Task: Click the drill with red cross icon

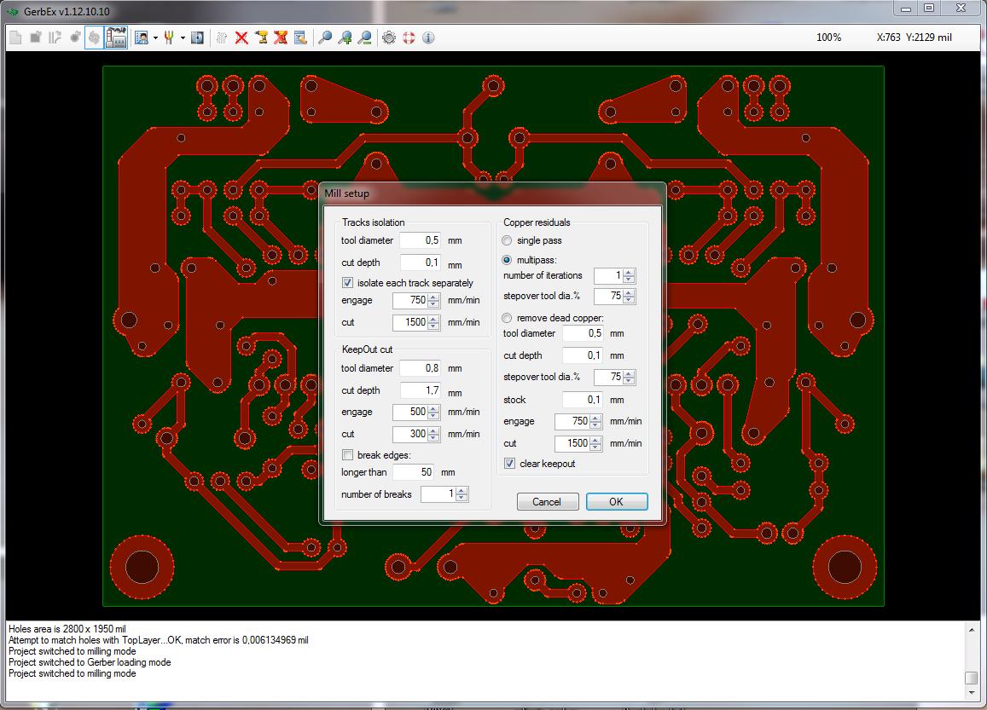Action: (281, 38)
